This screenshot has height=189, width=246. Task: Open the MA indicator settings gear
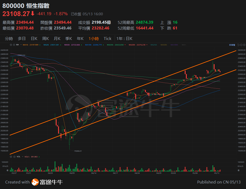tap(11, 45)
